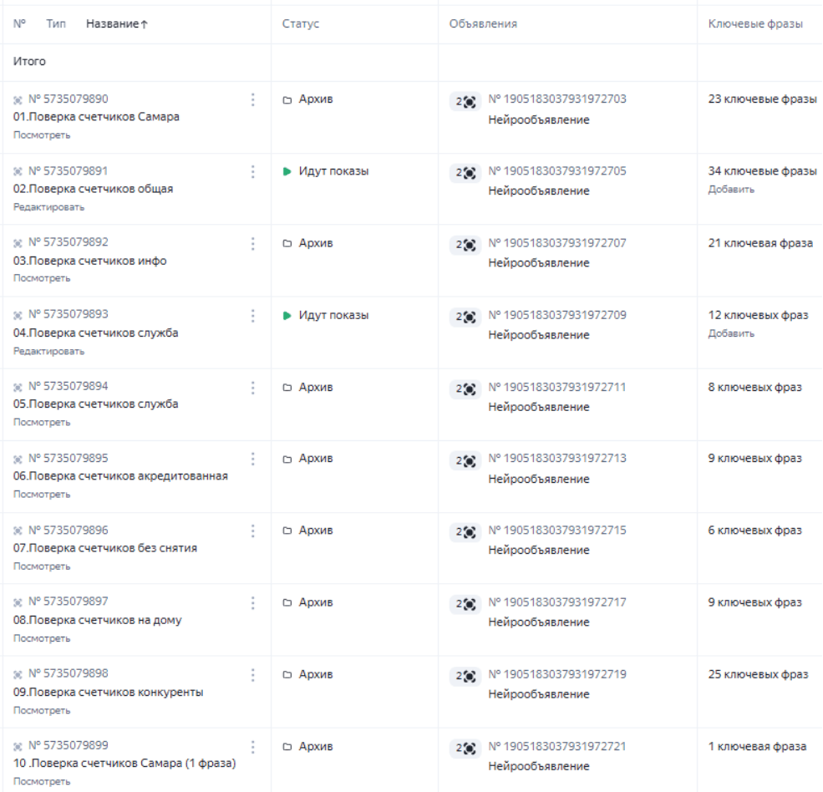The image size is (823, 792).
Task: Open three-dot menu for group 5735079890
Action: point(252,99)
